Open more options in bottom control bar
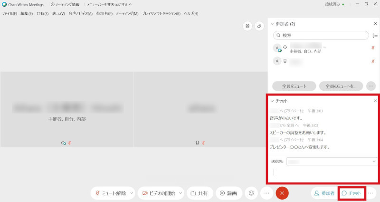Image resolution: width=380 pixels, height=202 pixels. coord(266,193)
